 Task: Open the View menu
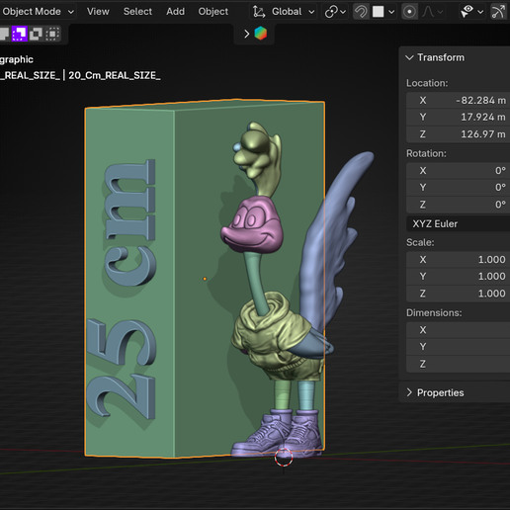(98, 12)
